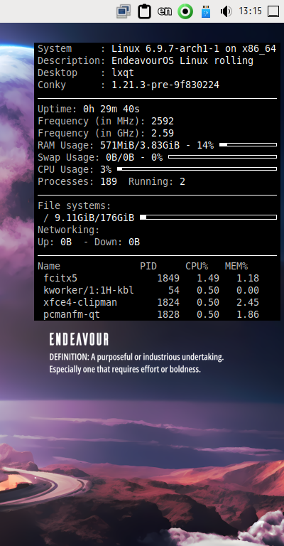Click the root file system usage bar

tap(208, 218)
